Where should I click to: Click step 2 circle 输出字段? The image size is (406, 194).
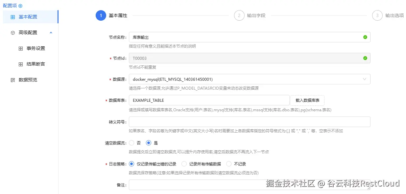[x=239, y=15]
